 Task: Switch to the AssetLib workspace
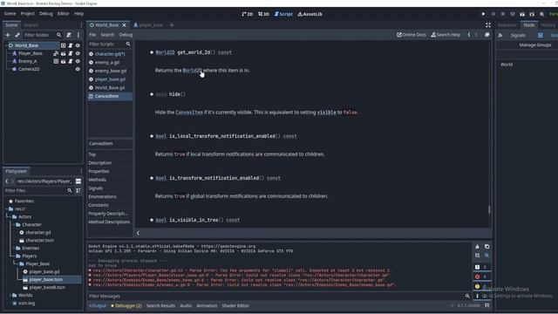tap(310, 14)
